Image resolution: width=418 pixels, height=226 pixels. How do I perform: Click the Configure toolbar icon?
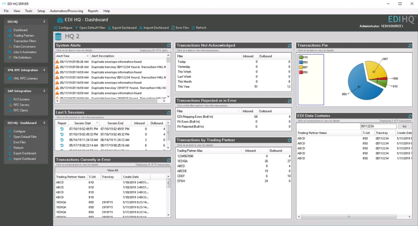click(x=56, y=28)
